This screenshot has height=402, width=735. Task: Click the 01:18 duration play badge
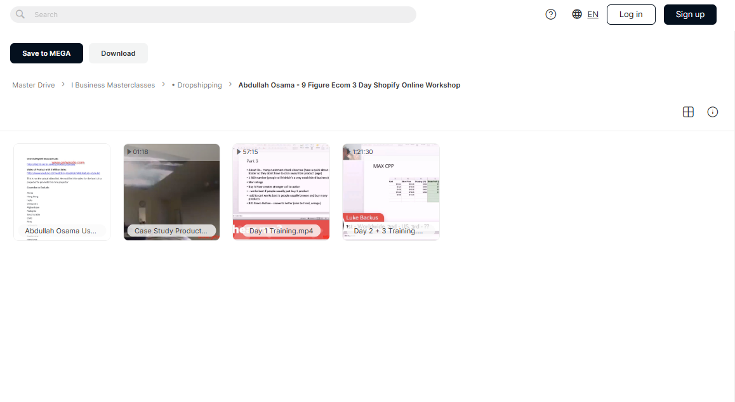point(138,152)
